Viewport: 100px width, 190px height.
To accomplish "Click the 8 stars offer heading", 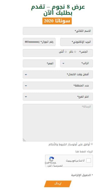I will [58, 10].
